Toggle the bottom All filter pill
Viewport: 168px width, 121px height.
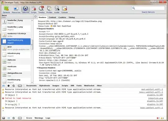20,118
